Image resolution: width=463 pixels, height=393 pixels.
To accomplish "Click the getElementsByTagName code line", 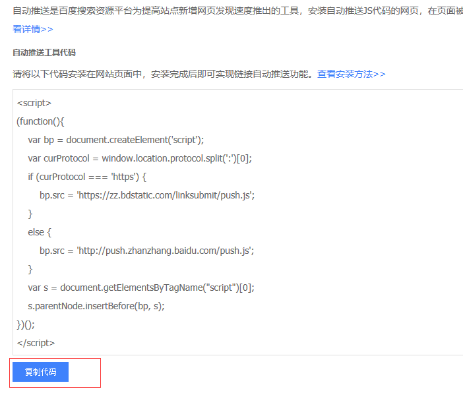I will tap(141, 287).
